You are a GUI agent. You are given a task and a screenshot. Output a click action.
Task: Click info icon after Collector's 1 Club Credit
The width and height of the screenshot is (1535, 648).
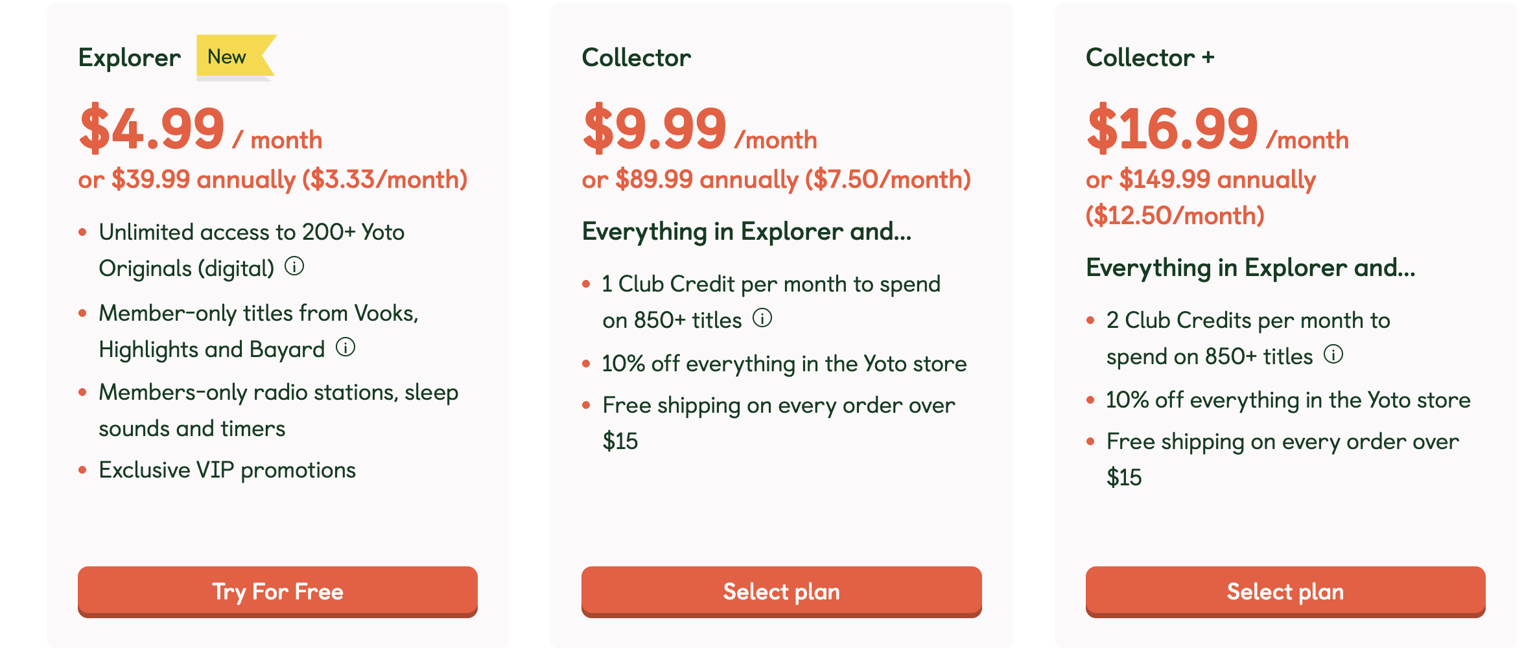point(762,318)
